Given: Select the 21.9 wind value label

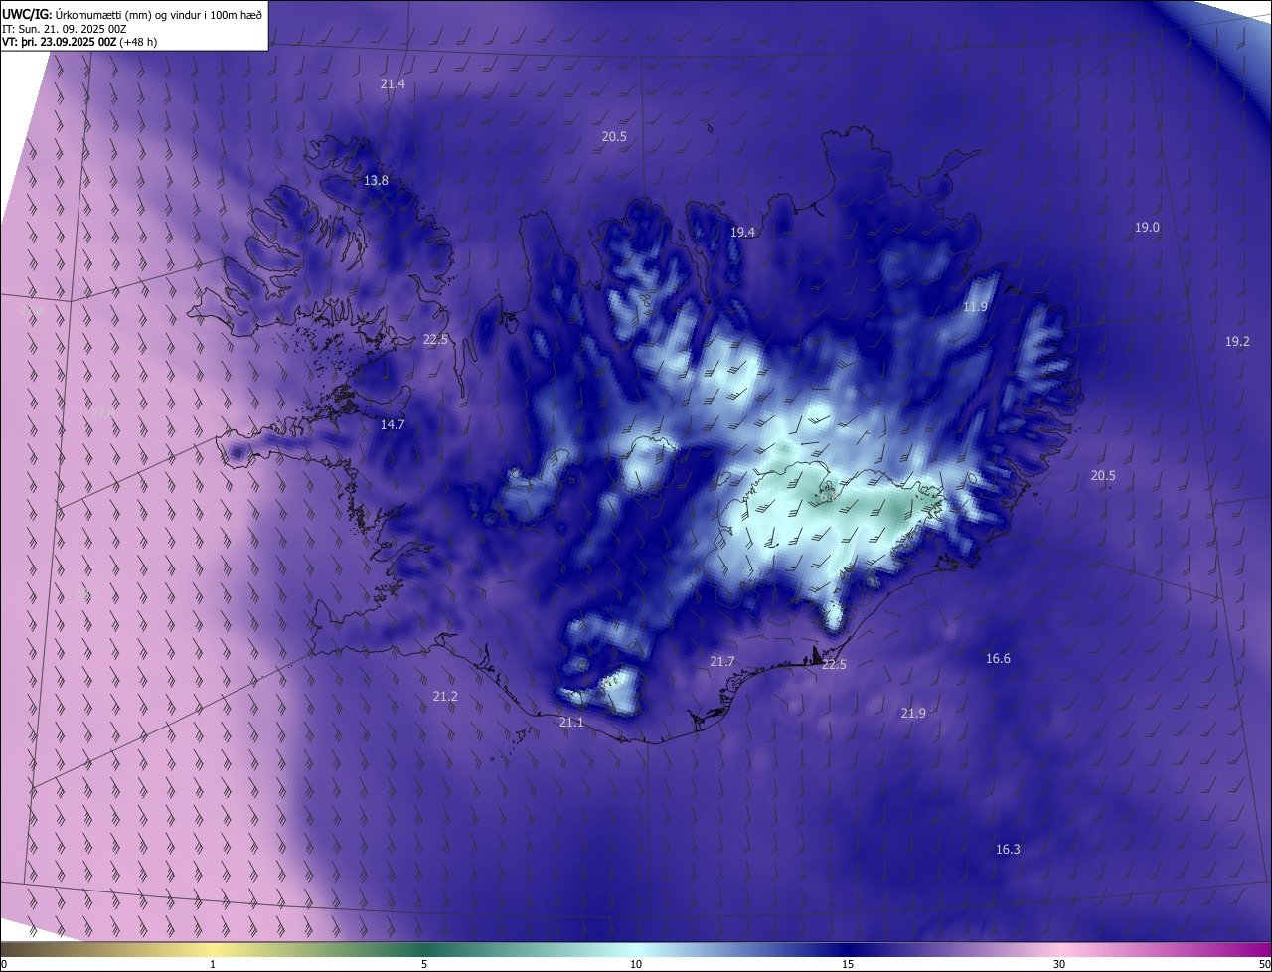Looking at the screenshot, I should 913,714.
